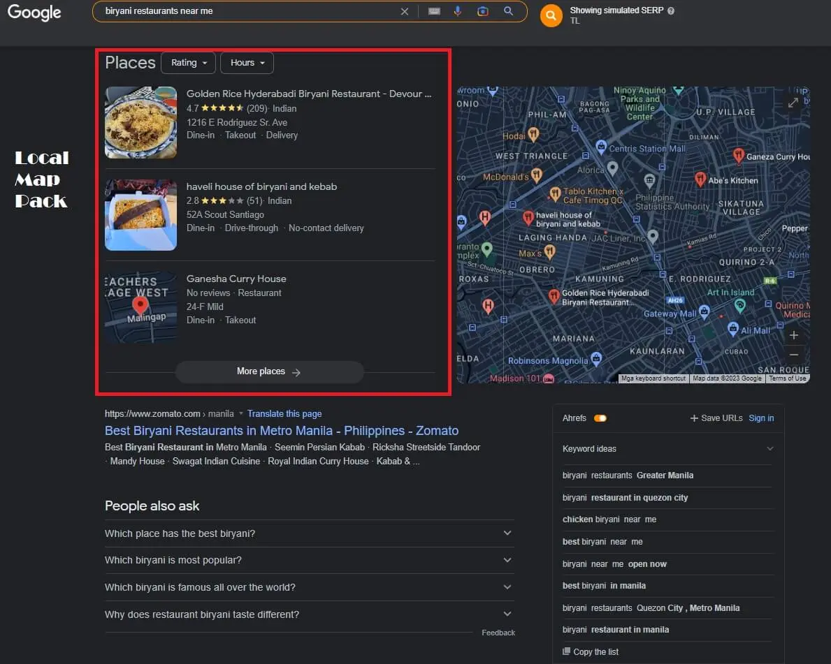Select the Gateway Mall map marker
The width and height of the screenshot is (831, 664).
(704, 312)
